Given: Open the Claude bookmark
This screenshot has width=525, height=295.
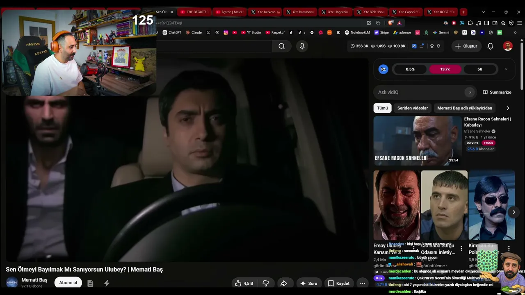Looking at the screenshot, I should [194, 32].
